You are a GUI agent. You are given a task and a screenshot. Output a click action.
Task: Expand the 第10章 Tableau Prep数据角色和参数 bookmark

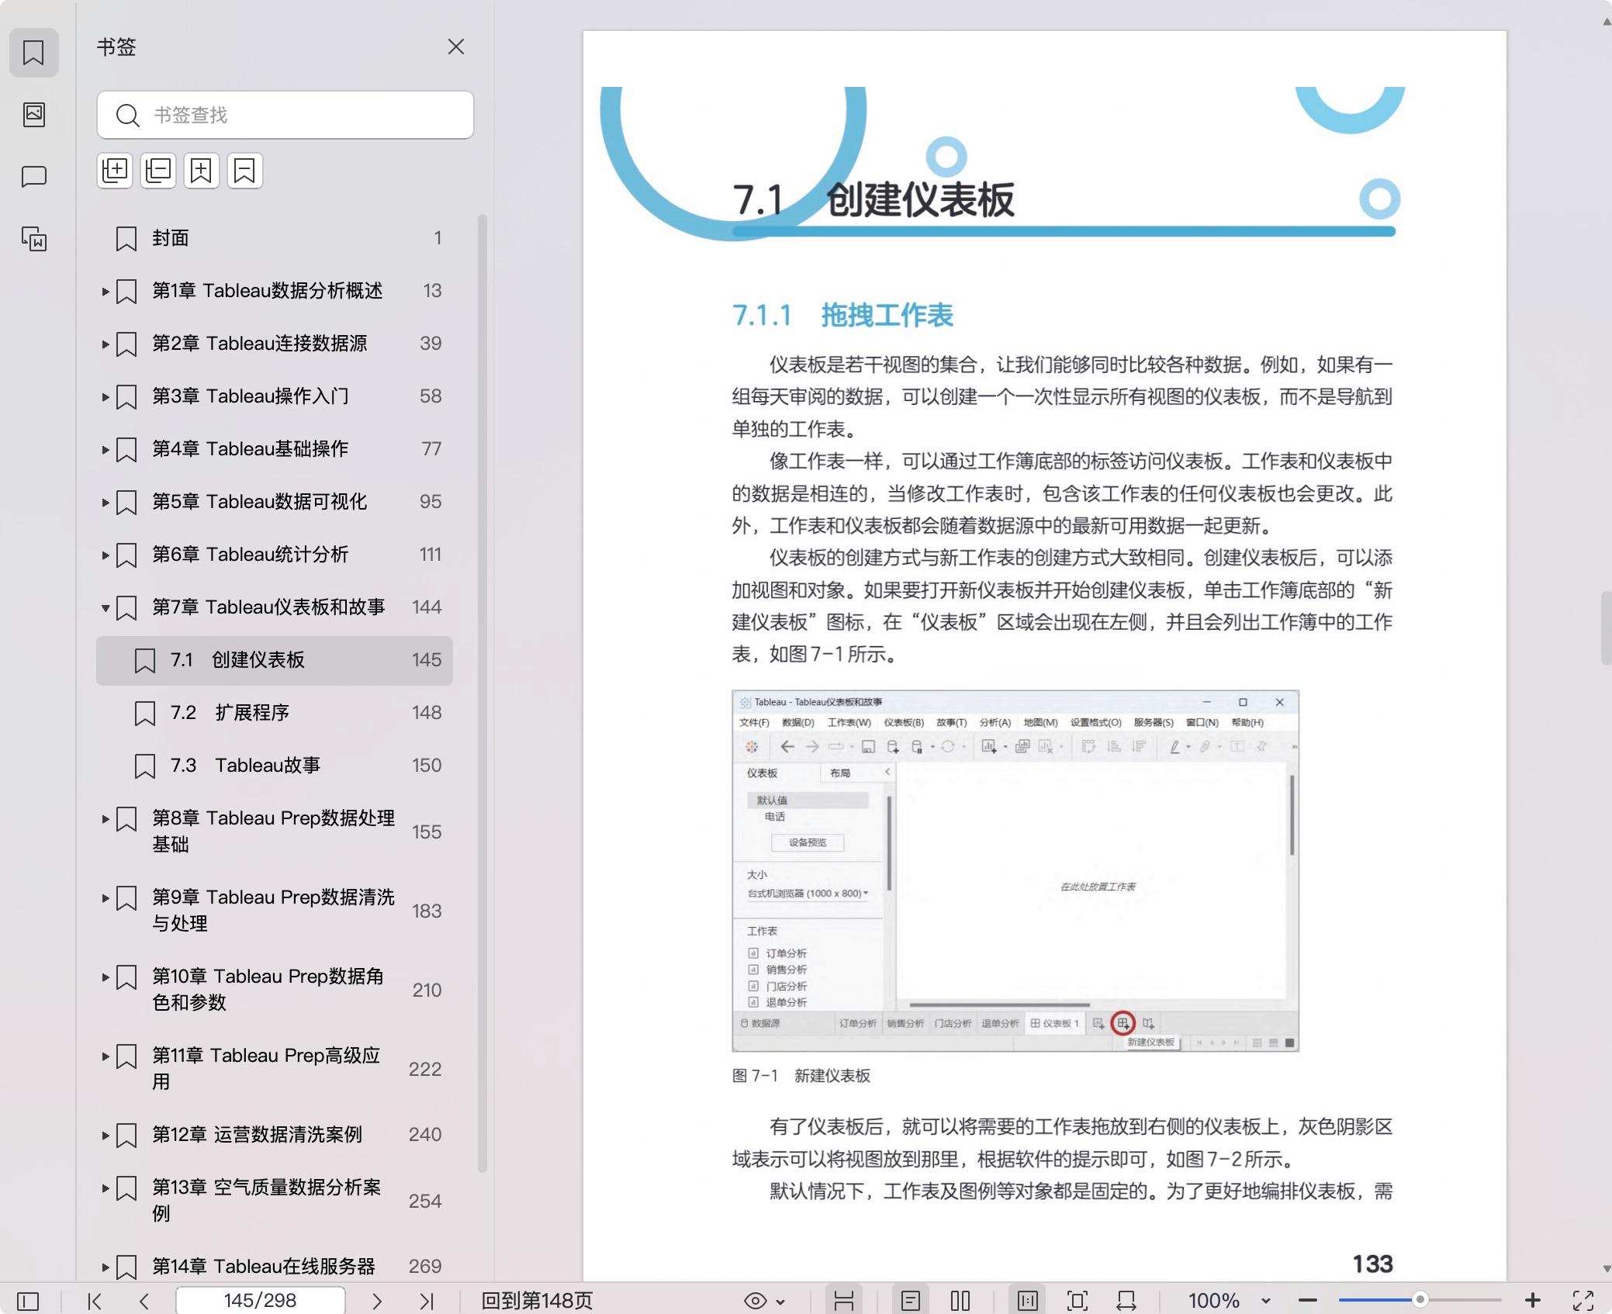click(105, 977)
